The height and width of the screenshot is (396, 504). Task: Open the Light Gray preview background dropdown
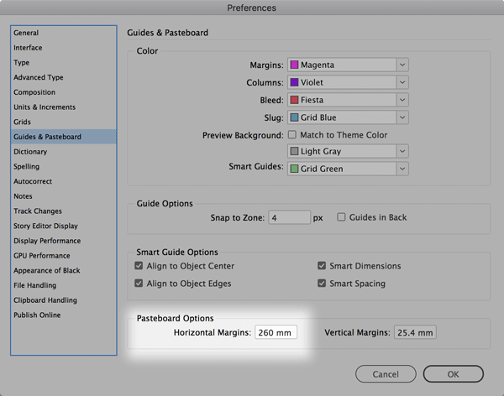[347, 151]
